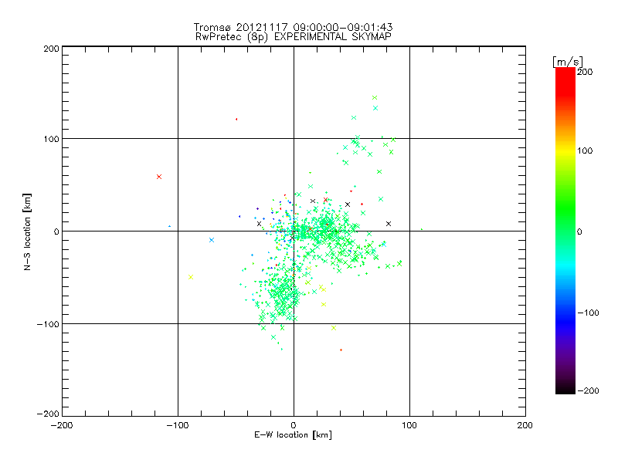
Task: Click the '100' label beside the colorbar
Action: pos(585,150)
